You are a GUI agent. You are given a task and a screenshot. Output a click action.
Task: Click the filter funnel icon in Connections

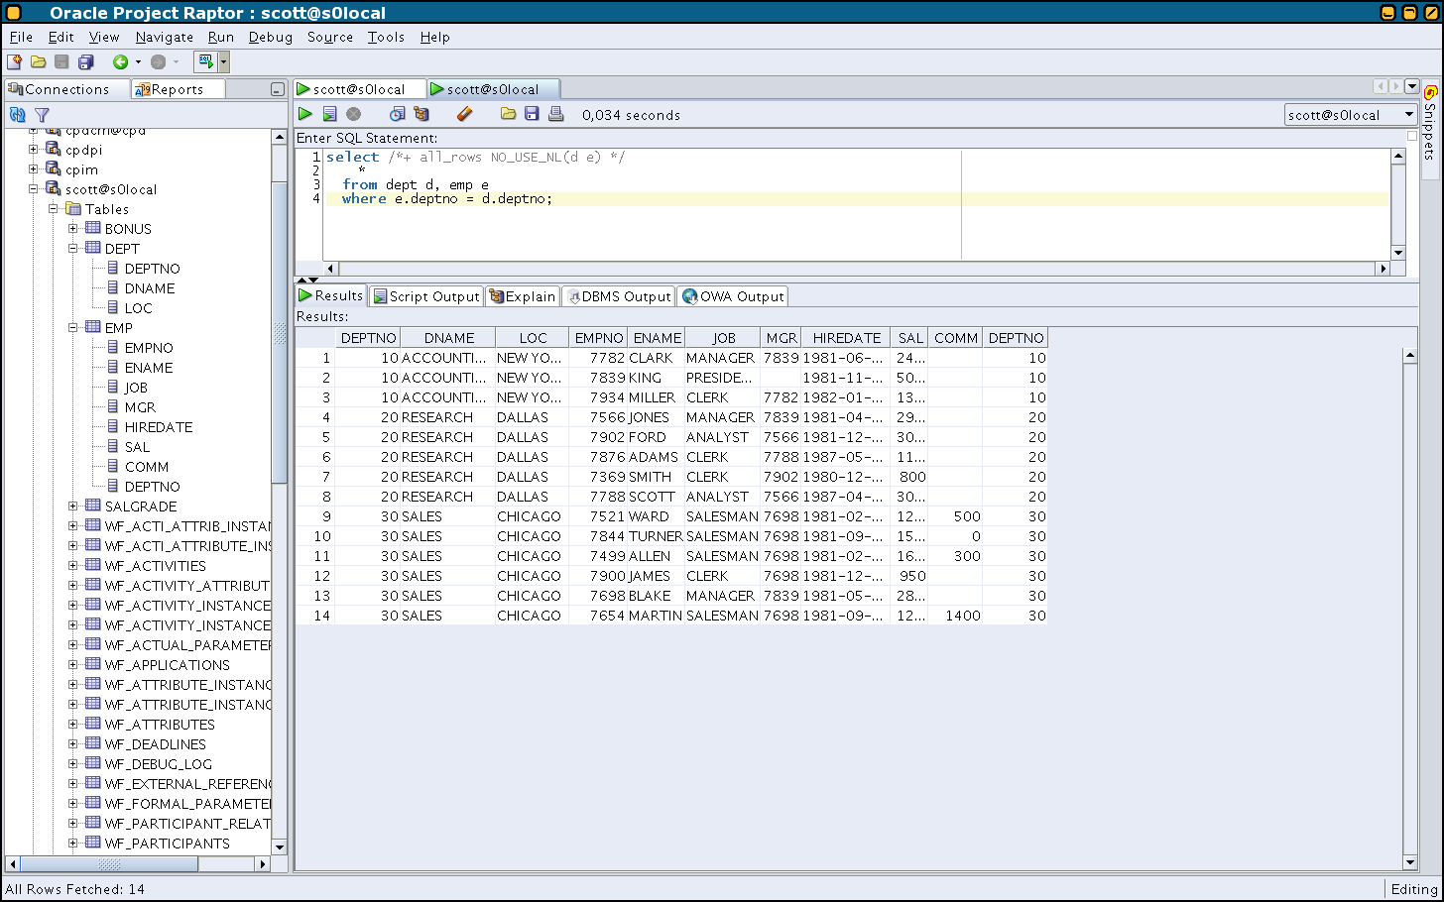pos(42,115)
